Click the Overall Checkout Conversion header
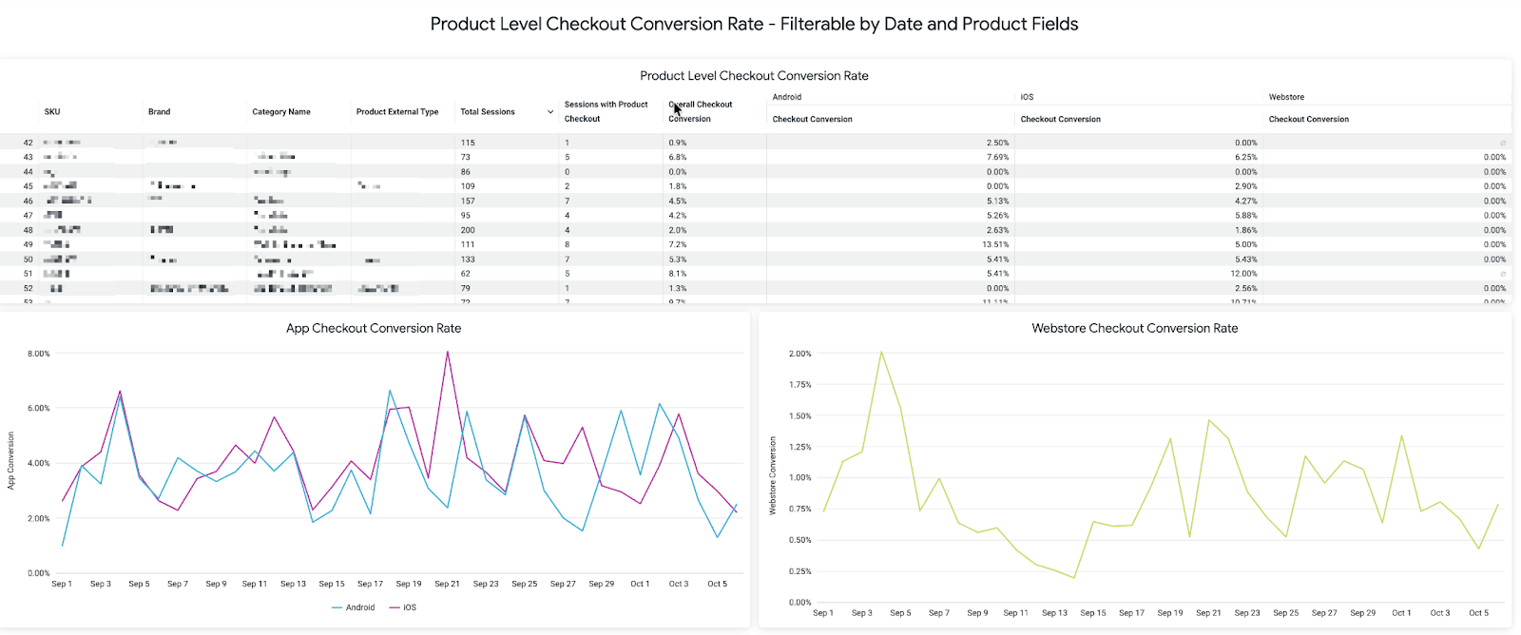The width and height of the screenshot is (1521, 635). tap(701, 111)
